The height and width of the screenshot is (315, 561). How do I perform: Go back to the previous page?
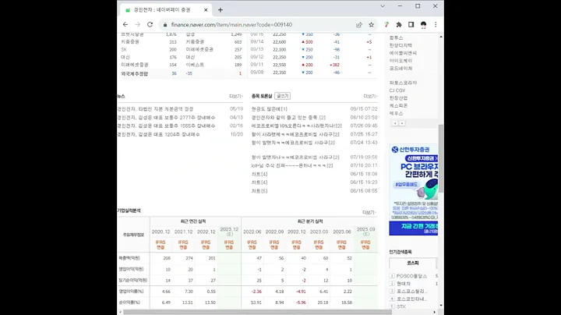pos(125,25)
